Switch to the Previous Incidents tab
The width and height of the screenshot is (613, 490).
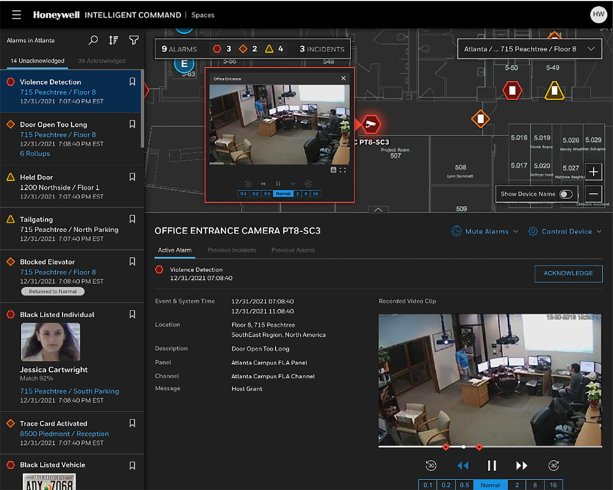pos(232,250)
